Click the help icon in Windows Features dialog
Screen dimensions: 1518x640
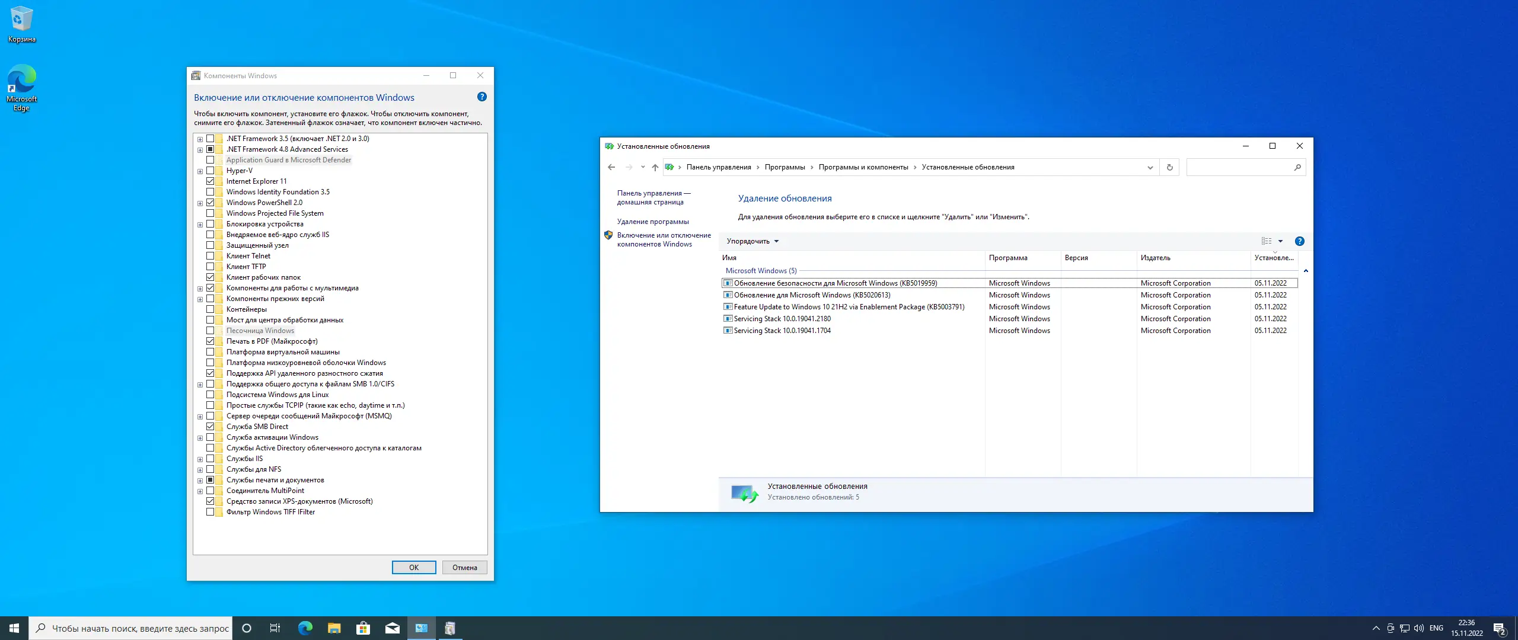coord(481,97)
